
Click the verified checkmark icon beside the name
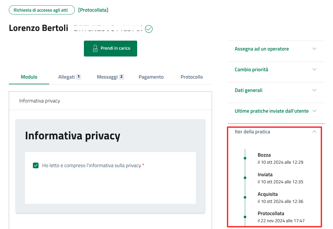149,29
